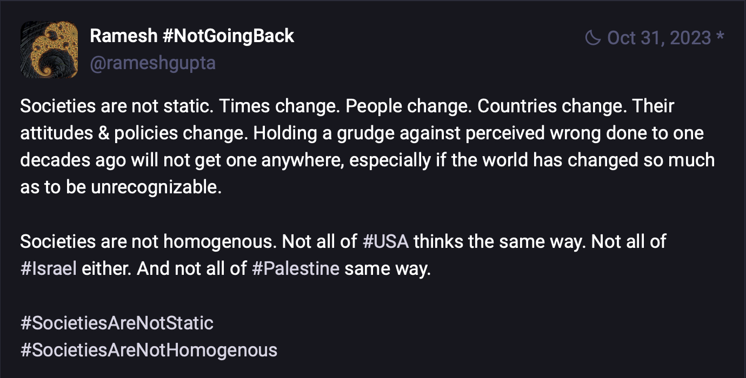746x378 pixels.
Task: Open Ramesh's fractal profile avatar
Action: (x=49, y=50)
